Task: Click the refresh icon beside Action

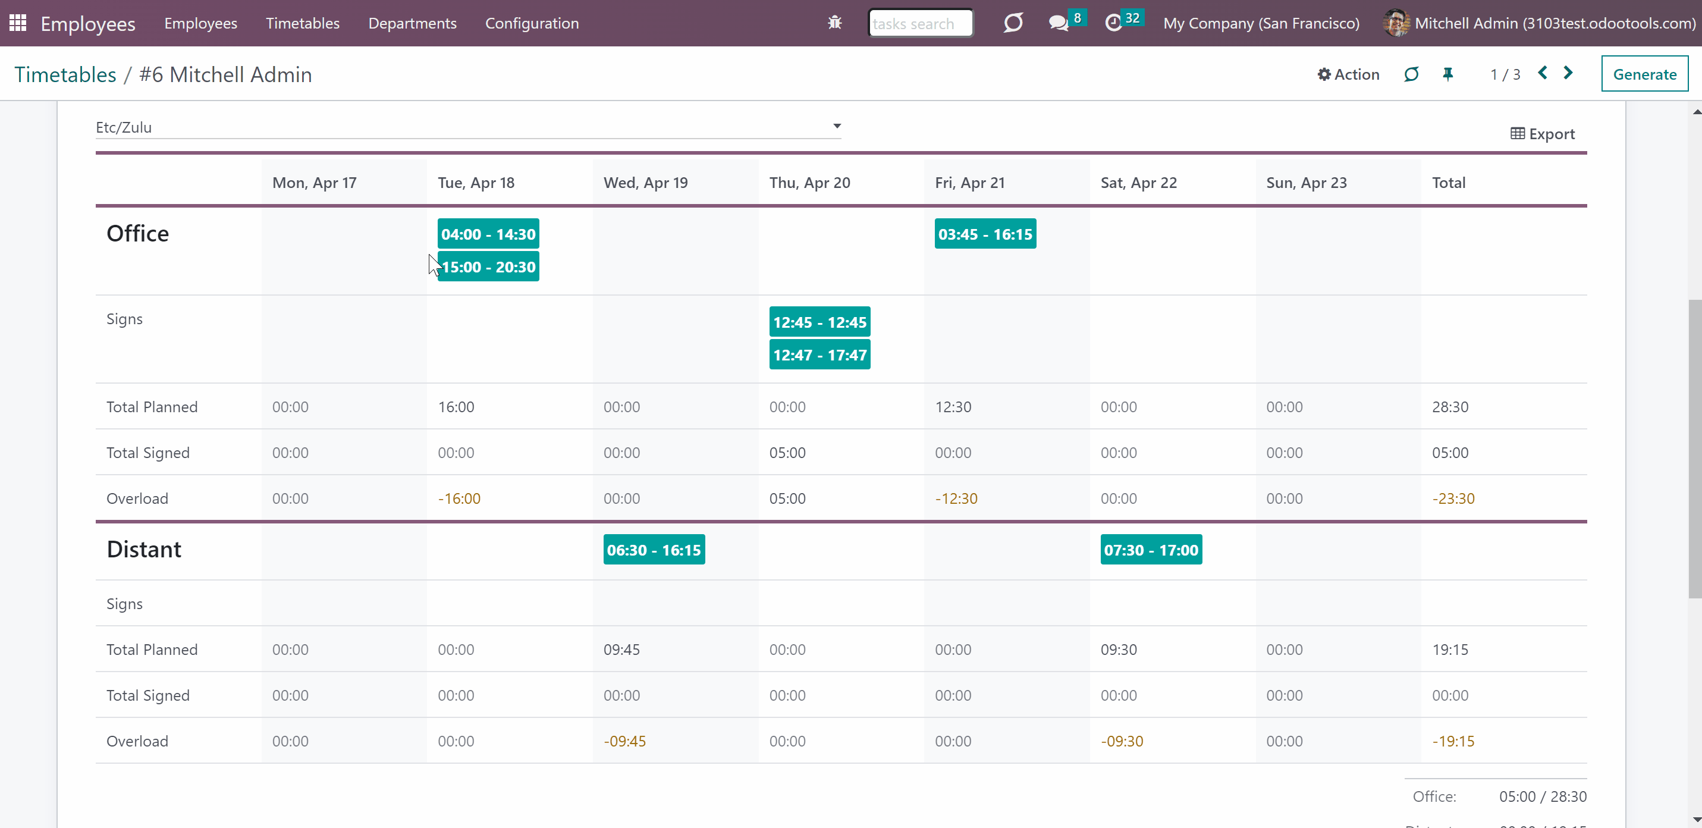Action: click(x=1411, y=74)
